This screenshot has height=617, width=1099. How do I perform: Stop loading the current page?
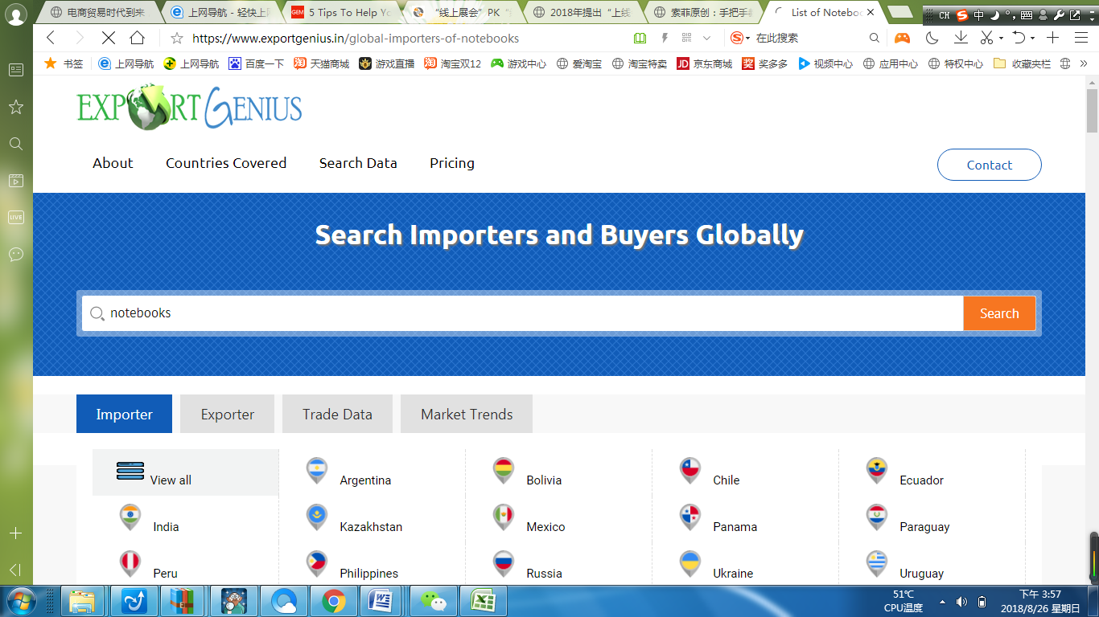pos(109,38)
